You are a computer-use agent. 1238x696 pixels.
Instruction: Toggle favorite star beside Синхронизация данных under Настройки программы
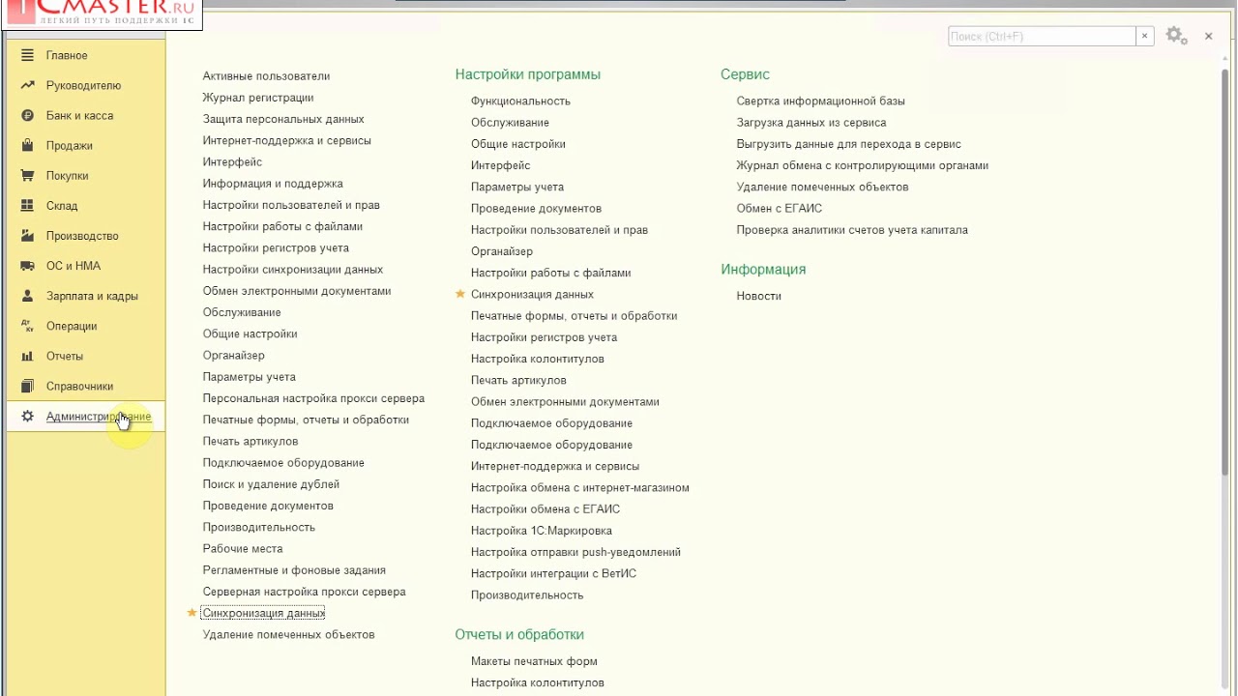(460, 294)
